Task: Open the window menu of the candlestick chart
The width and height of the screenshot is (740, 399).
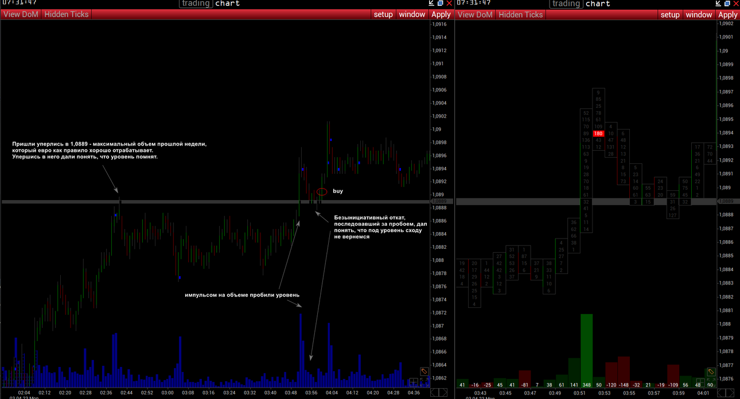Action: [412, 14]
